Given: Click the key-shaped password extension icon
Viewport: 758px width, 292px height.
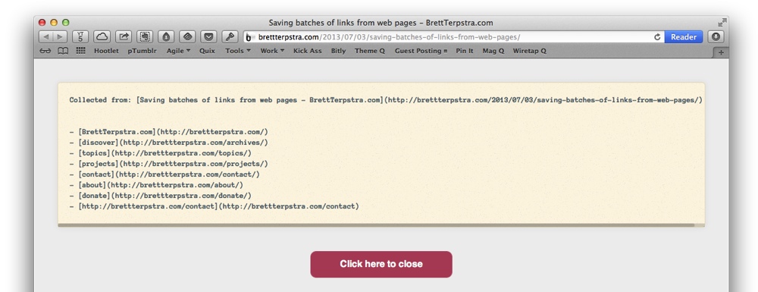Looking at the screenshot, I should point(230,36).
